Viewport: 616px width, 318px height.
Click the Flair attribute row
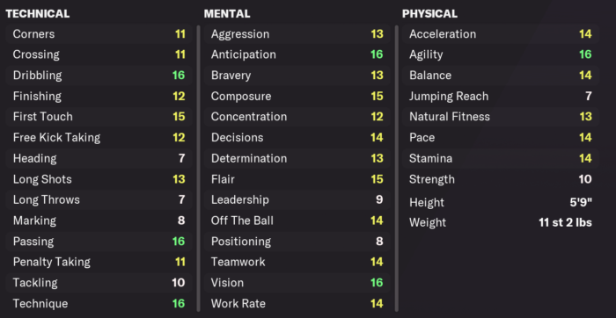pos(297,179)
